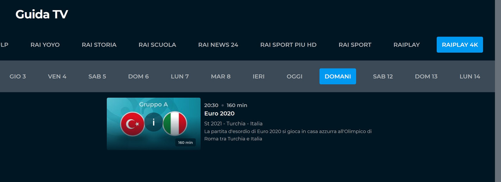This screenshot has height=182, width=501.
Task: Pick the day LUN 14
Action: pos(470,76)
